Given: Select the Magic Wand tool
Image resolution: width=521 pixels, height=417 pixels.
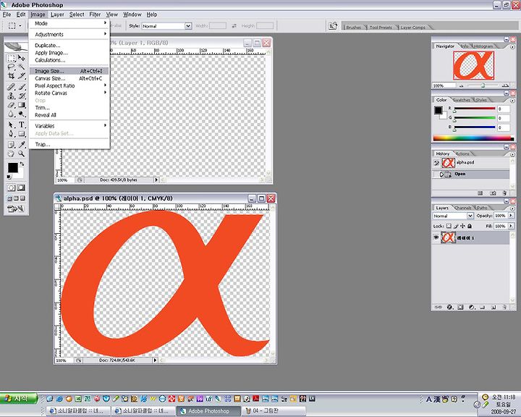Looking at the screenshot, I should point(22,67).
